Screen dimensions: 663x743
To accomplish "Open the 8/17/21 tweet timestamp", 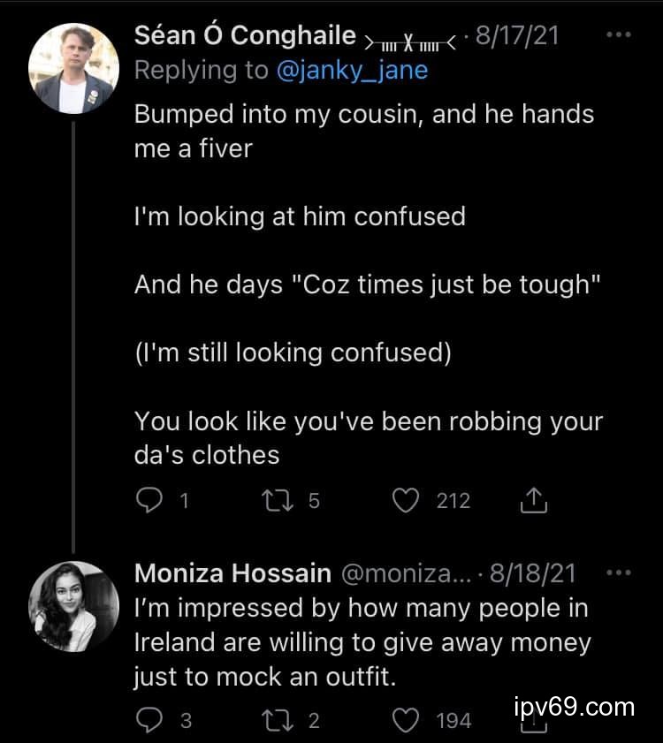I will click(x=517, y=37).
